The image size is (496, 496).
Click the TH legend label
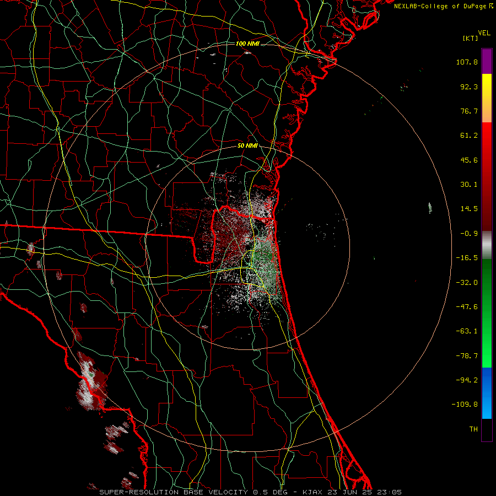[473, 429]
